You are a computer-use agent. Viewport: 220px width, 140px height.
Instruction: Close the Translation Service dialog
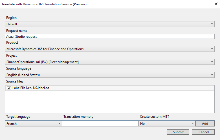(216, 4)
